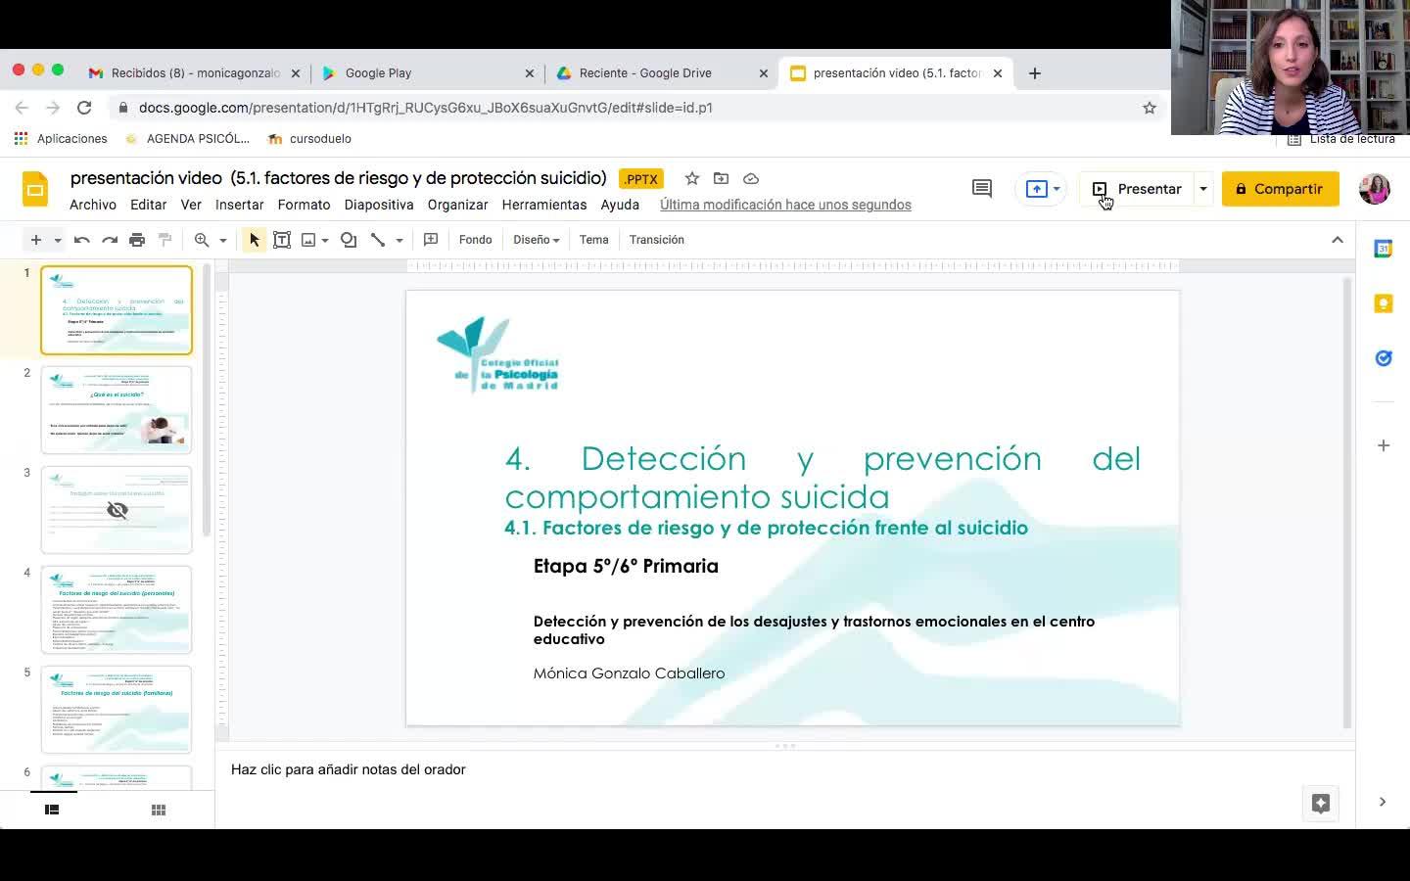Redo the last action
The width and height of the screenshot is (1410, 881).
110,240
